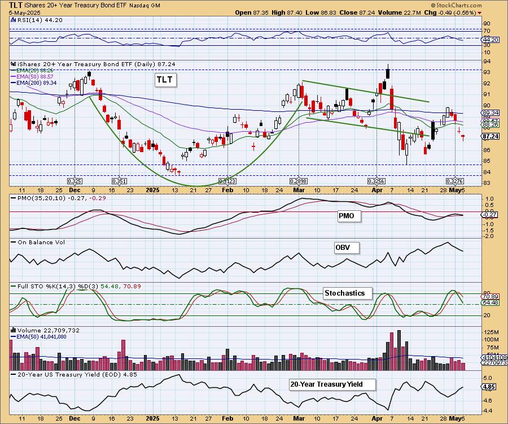Click the volume panel bar-chart legend icon
This screenshot has height=424, width=508.
[14, 330]
